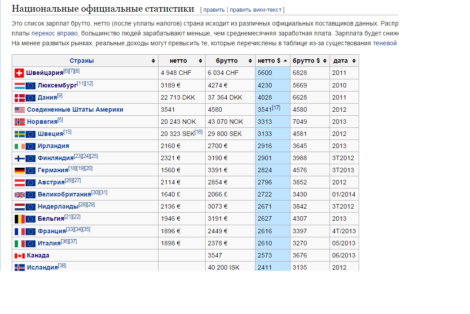470x314 pixels.
Task: Open footnote reference [17] in USA row
Action: click(x=276, y=108)
